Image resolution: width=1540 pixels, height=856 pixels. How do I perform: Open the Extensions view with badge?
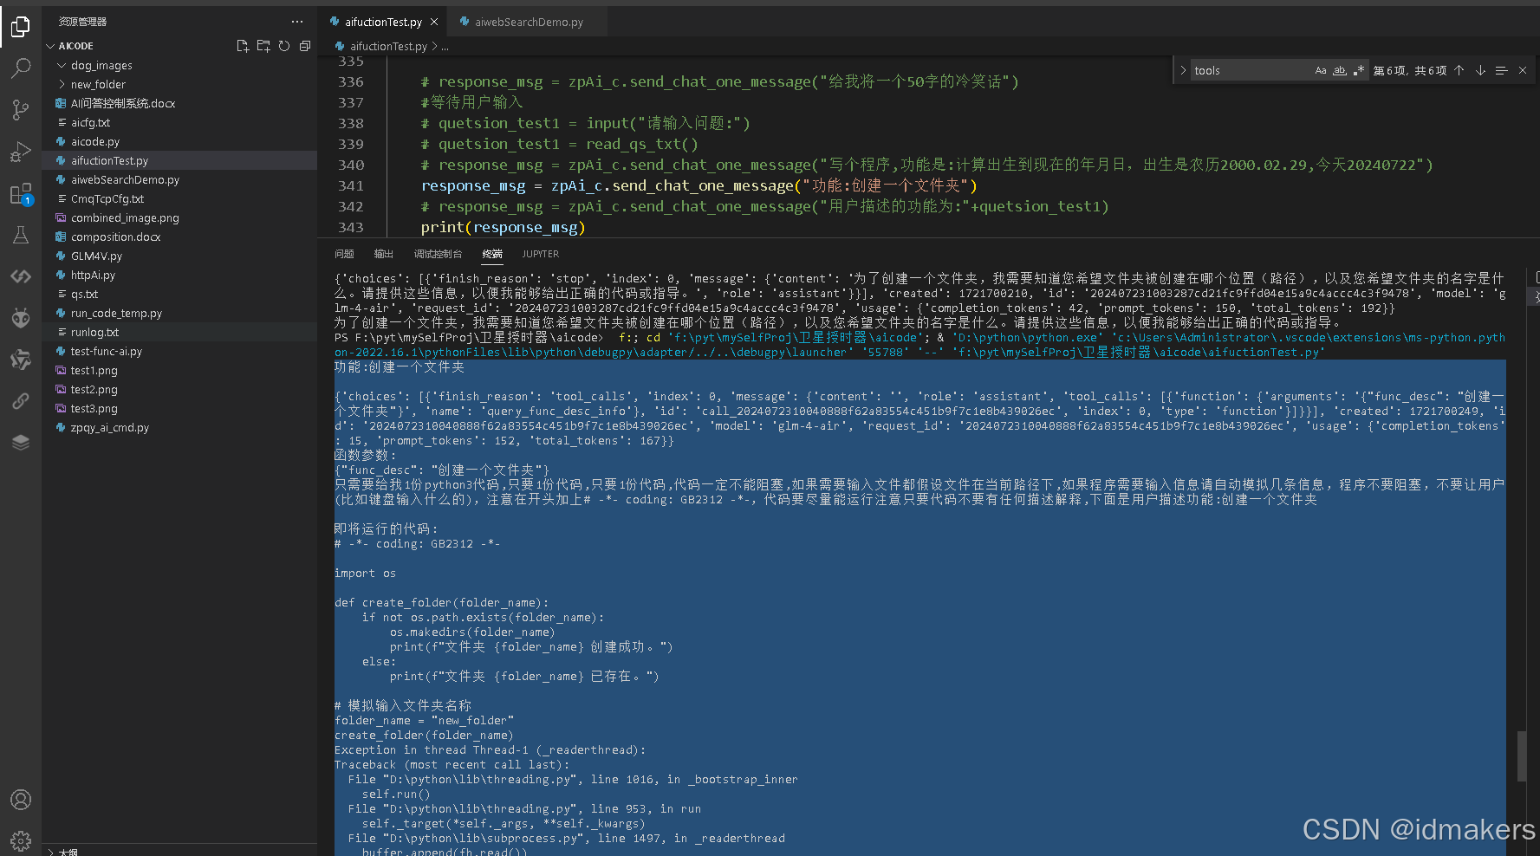(21, 194)
